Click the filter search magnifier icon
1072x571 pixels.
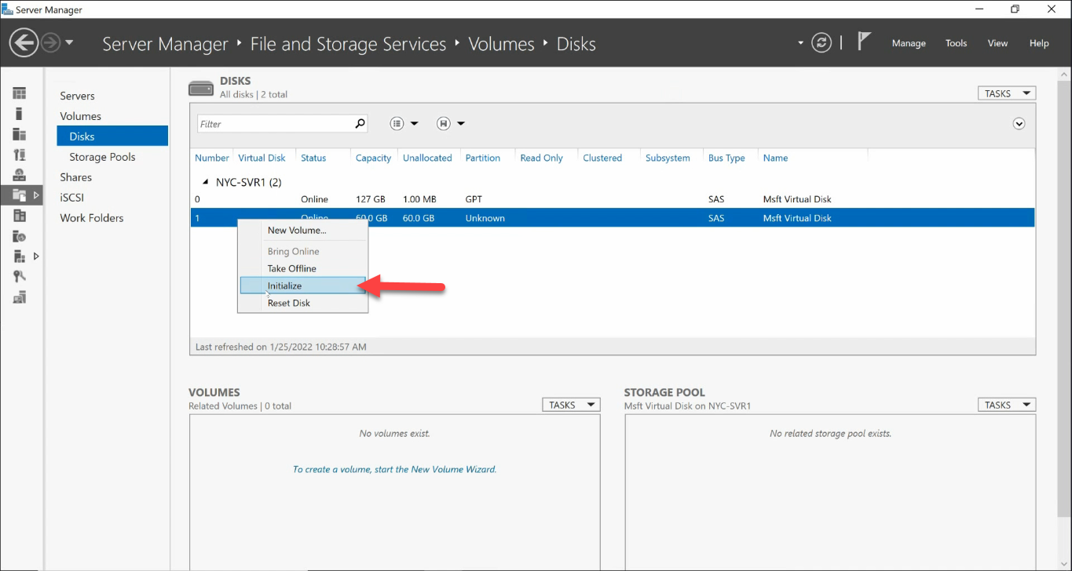(360, 123)
